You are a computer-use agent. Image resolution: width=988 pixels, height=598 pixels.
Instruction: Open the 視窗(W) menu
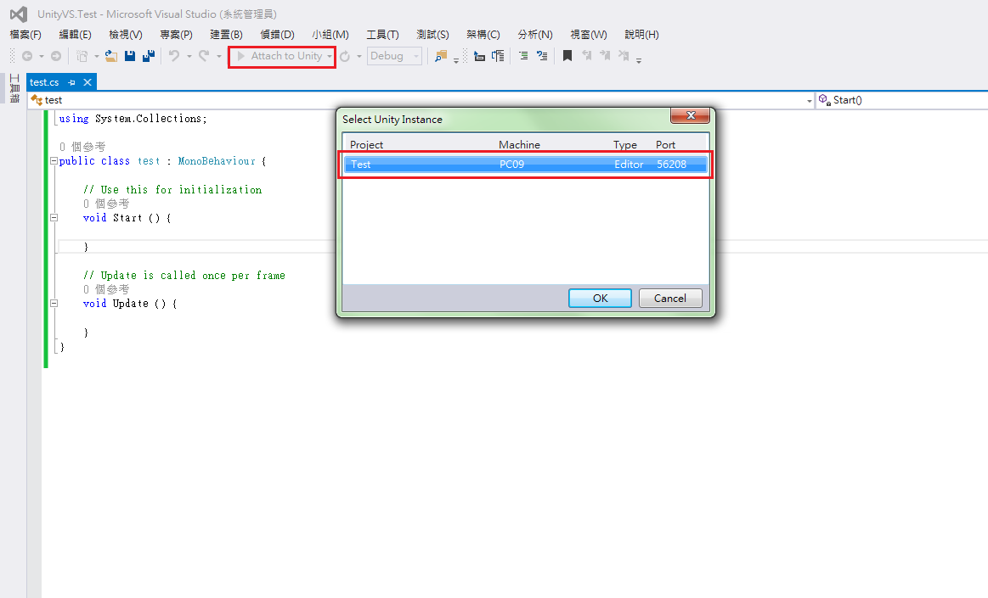[x=589, y=35]
